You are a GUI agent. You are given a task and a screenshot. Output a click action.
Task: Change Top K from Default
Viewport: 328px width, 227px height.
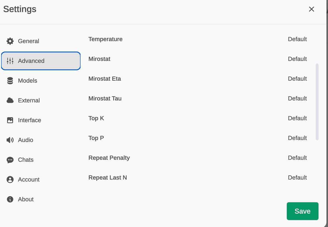coord(297,118)
